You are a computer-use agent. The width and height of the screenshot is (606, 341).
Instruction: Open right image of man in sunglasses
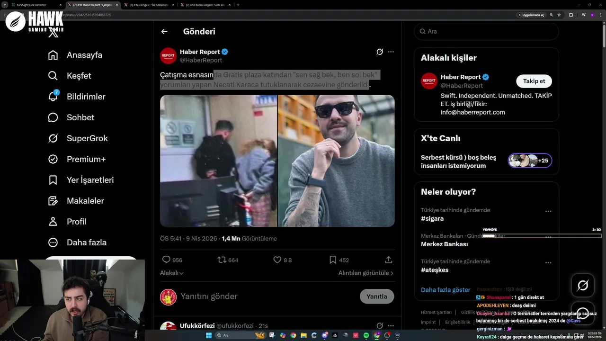point(336,161)
